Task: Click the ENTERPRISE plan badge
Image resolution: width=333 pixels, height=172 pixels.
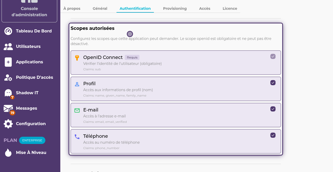Action: coord(32,140)
